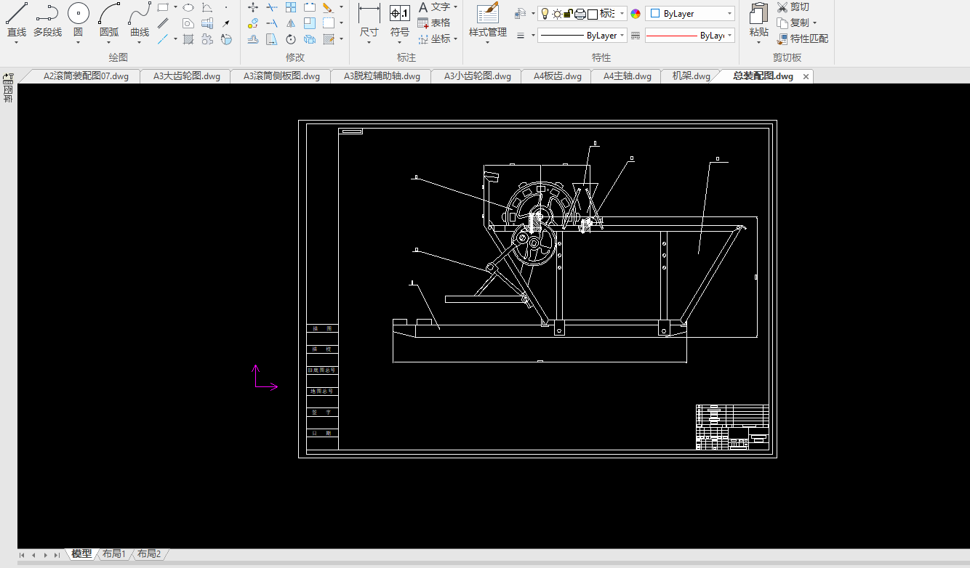Switch to the A3大齿轮图.dwg tab
The image size is (970, 568).
tap(186, 76)
